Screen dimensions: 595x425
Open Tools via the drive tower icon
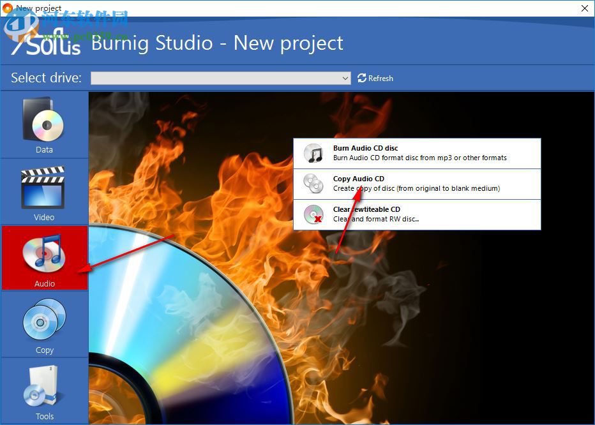pyautogui.click(x=43, y=387)
